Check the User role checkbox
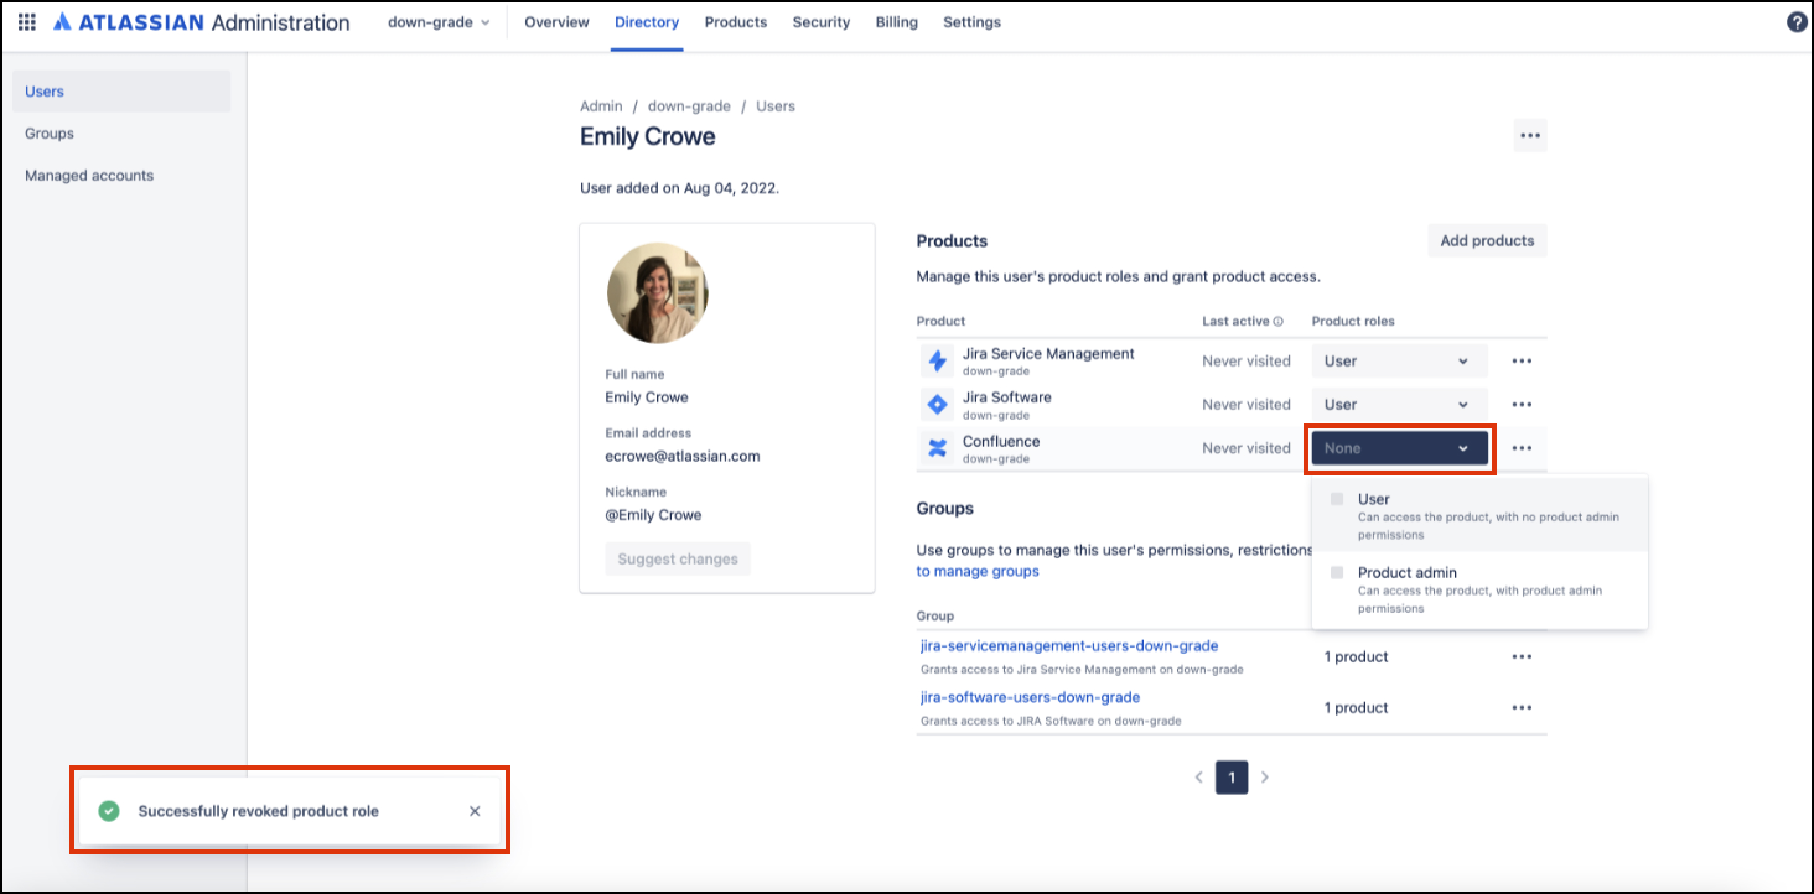The height and width of the screenshot is (894, 1814). click(1336, 499)
